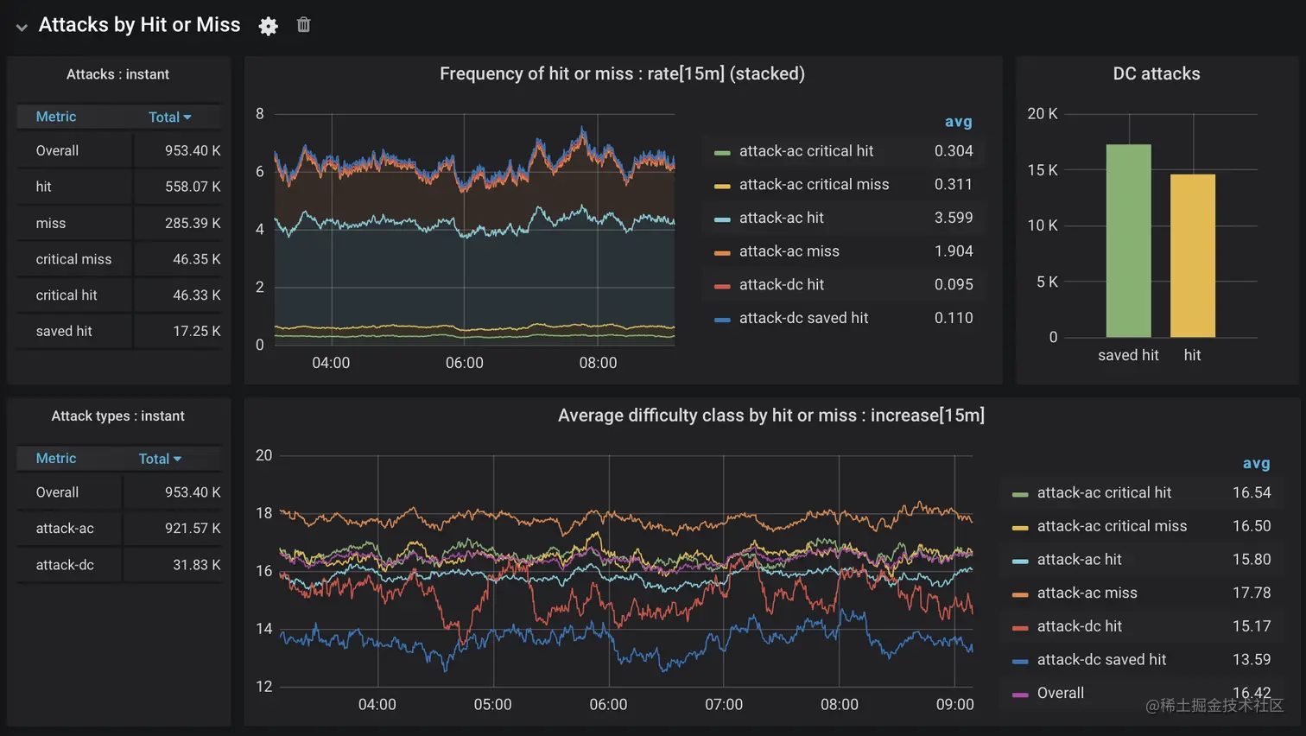
Task: Open Average difficulty class panel title menu
Action: tap(771, 416)
